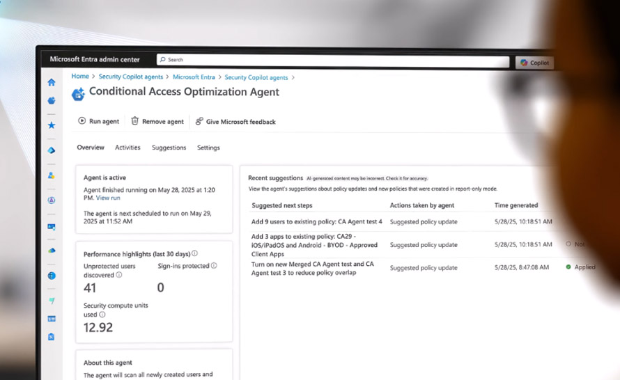Open Home in the left sidebar
Viewport: 620px width, 380px height.
coord(52,82)
